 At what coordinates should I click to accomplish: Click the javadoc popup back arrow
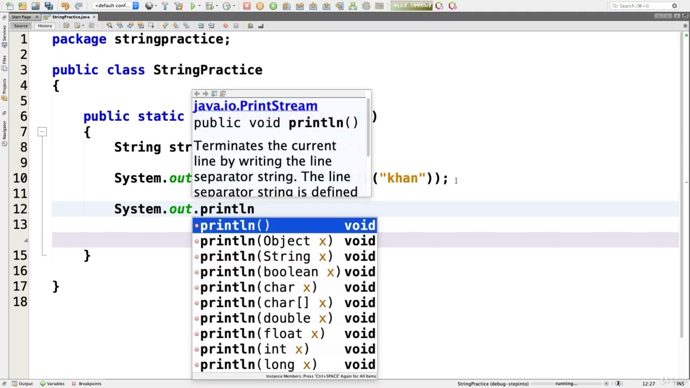click(x=197, y=94)
